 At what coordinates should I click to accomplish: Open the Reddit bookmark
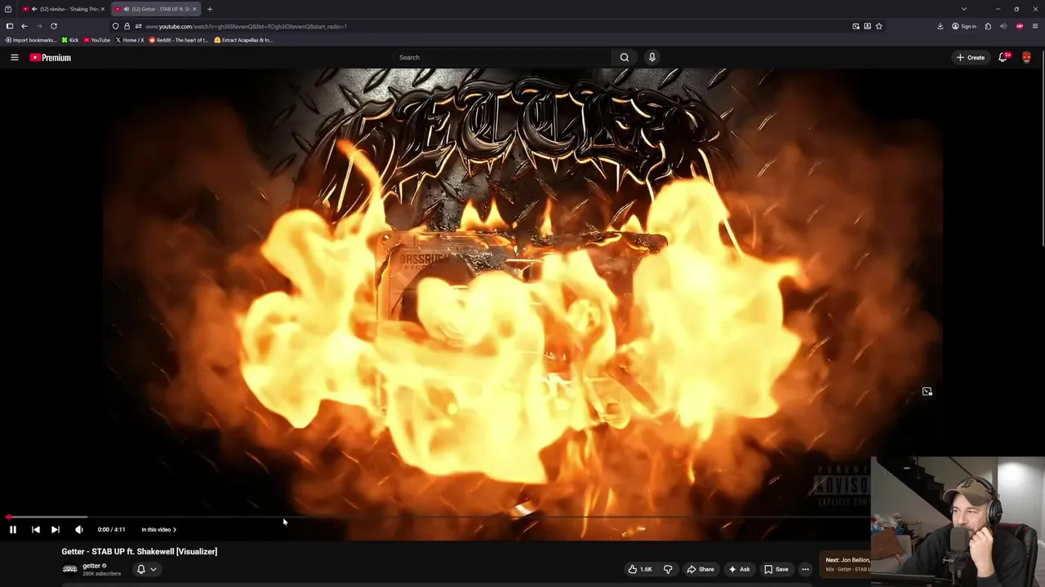click(x=179, y=40)
